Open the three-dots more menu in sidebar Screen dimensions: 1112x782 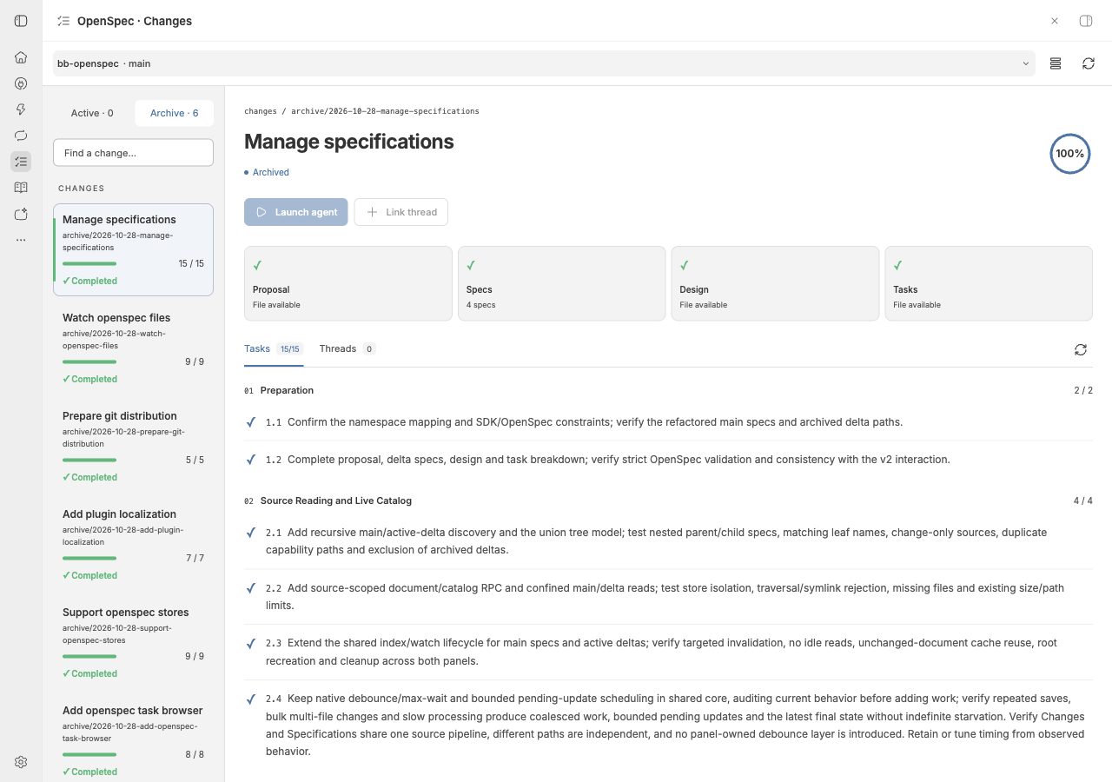click(x=21, y=240)
